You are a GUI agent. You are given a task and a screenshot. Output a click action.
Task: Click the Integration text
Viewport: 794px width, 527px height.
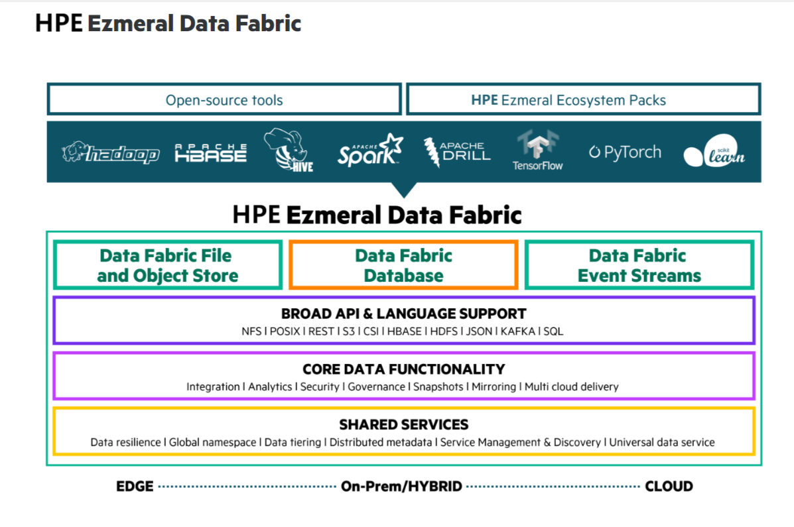(213, 386)
